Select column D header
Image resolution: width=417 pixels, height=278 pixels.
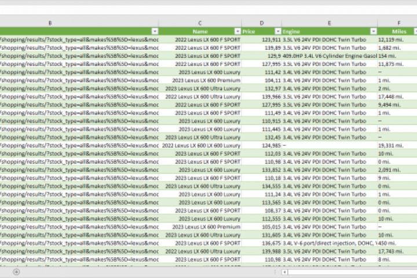point(261,23)
